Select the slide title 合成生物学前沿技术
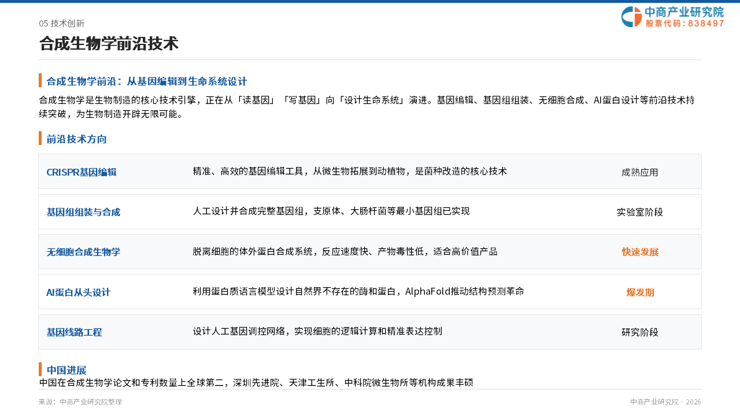This screenshot has width=740, height=416. tap(109, 43)
